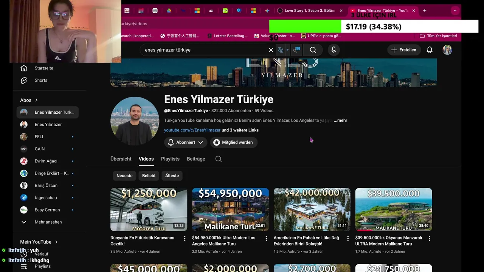Open the tab list dropdown arrow

455,11
